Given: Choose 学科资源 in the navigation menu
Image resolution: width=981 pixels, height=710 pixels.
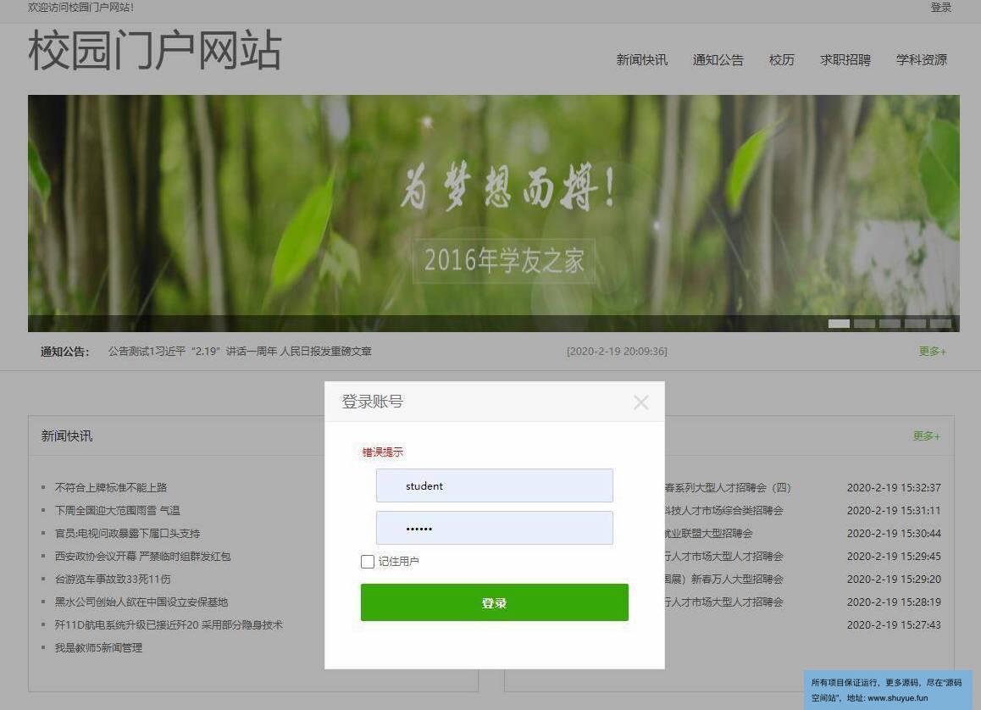Looking at the screenshot, I should (922, 60).
